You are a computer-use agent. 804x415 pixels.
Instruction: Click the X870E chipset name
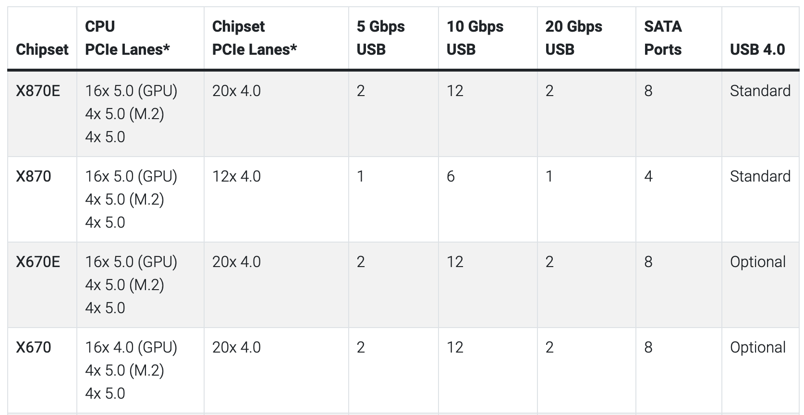38,91
